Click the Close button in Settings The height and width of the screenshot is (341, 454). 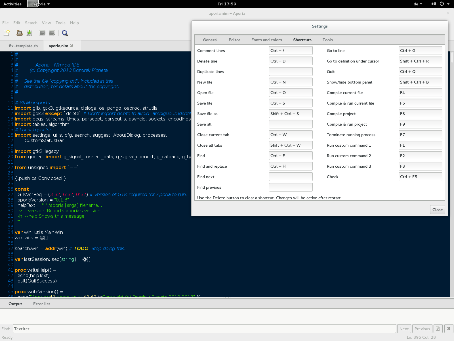[437, 210]
